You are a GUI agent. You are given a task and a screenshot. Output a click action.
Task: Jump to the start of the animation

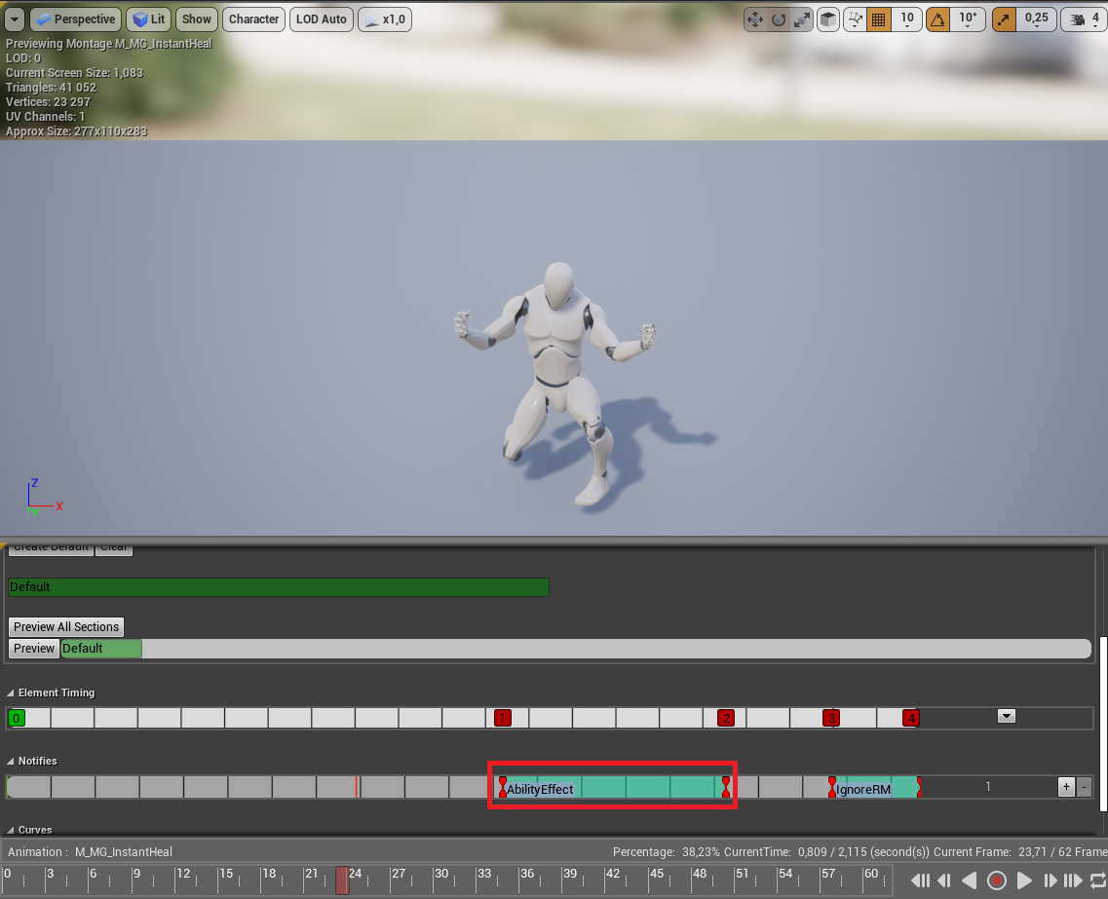(919, 880)
